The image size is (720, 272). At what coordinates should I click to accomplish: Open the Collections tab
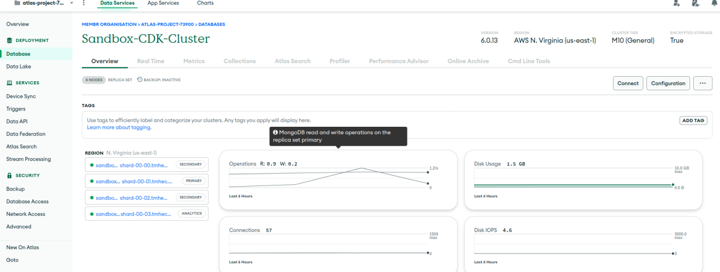[x=239, y=61]
